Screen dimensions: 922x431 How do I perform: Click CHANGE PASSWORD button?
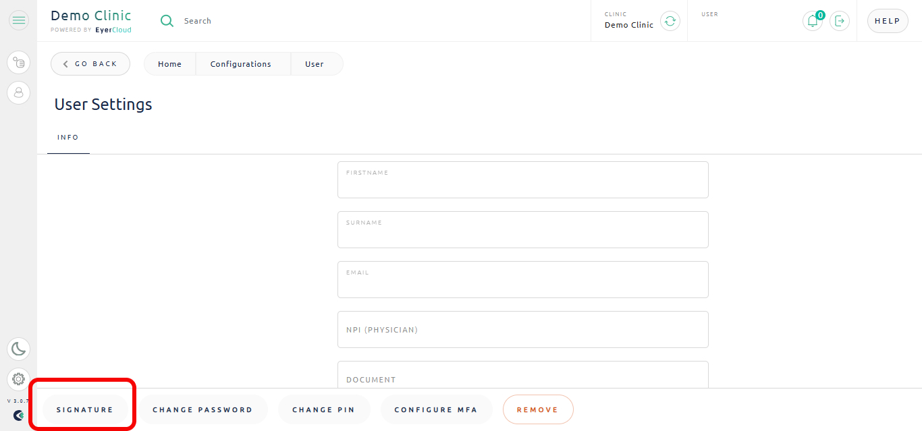click(x=203, y=409)
